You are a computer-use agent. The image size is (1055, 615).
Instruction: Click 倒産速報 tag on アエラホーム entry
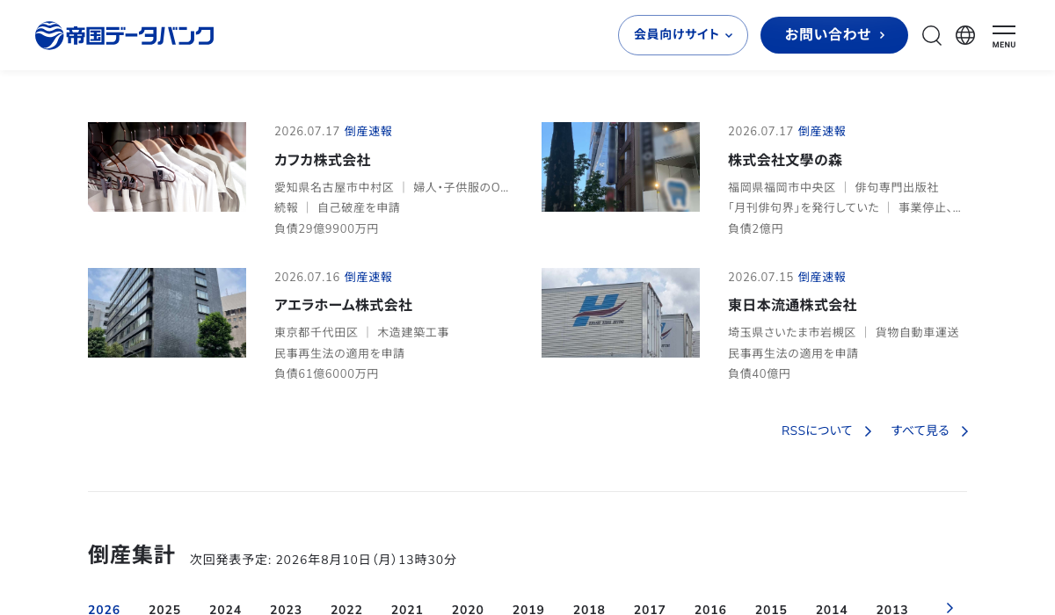368,277
